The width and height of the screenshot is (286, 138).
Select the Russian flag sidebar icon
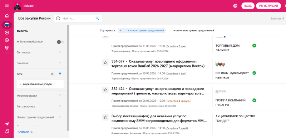point(7,25)
